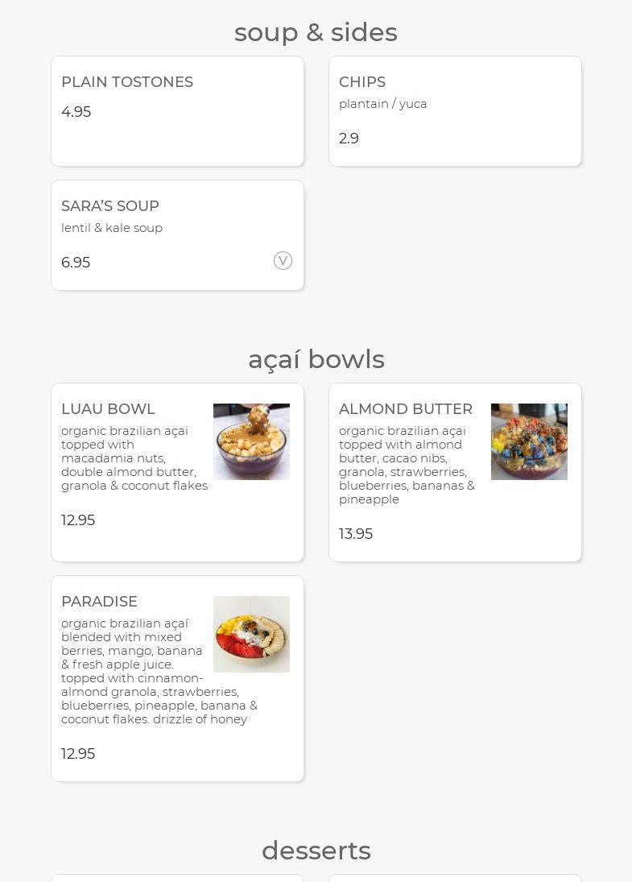Click the Almond Butter bowl title
This screenshot has width=632, height=882.
(406, 409)
